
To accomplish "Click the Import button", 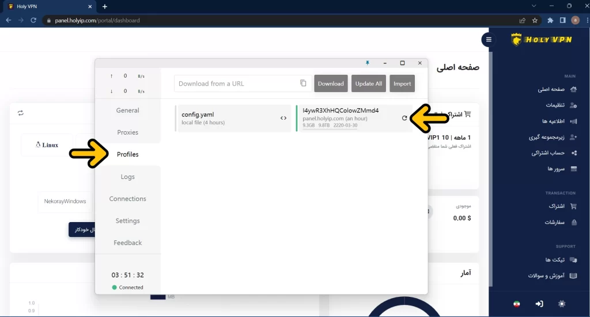I will pyautogui.click(x=402, y=83).
